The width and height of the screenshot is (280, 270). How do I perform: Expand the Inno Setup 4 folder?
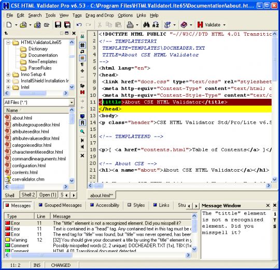coord(8,74)
